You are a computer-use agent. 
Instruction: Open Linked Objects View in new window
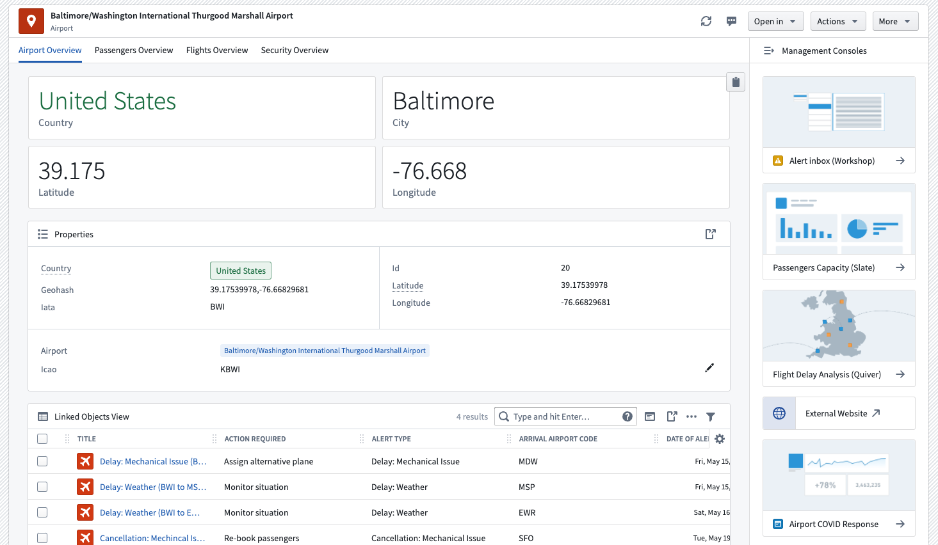(672, 416)
